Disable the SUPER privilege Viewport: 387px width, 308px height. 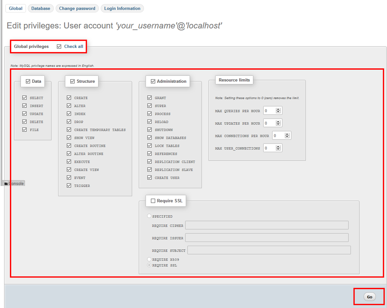pyautogui.click(x=149, y=106)
